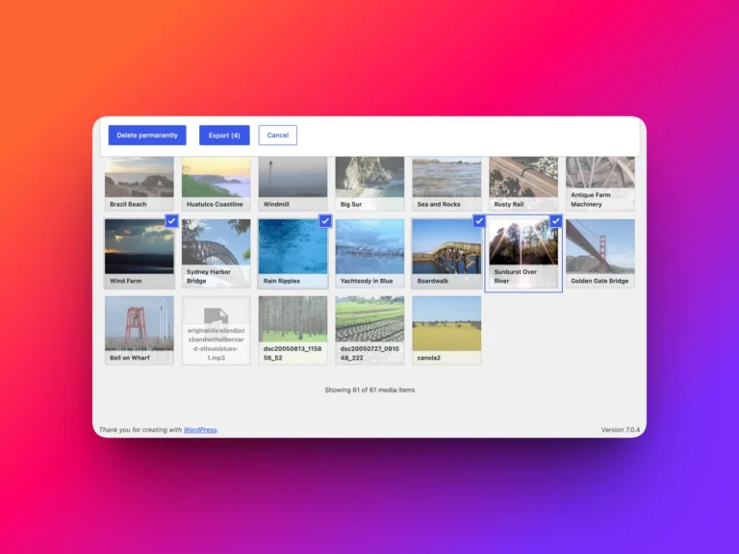Select the Big Sur thumbnail

[x=369, y=184]
